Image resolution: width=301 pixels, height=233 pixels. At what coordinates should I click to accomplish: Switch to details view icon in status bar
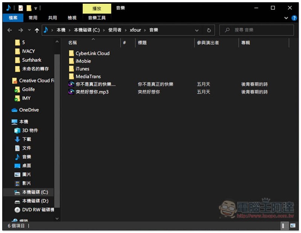click(284, 225)
